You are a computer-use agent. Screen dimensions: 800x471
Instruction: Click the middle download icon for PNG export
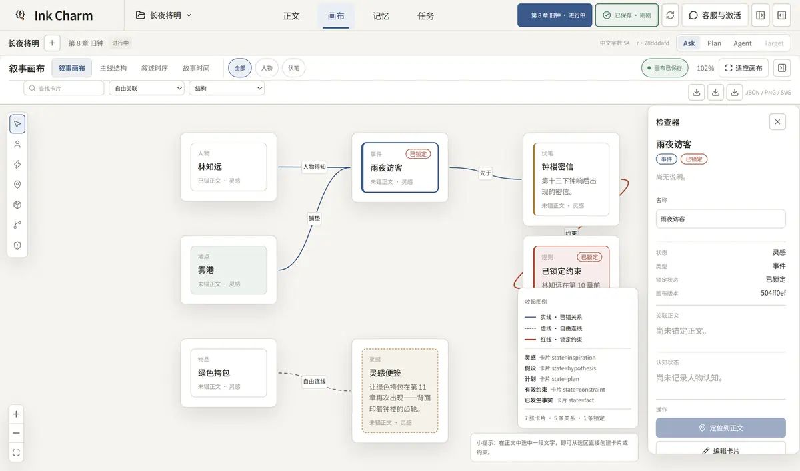click(x=715, y=92)
